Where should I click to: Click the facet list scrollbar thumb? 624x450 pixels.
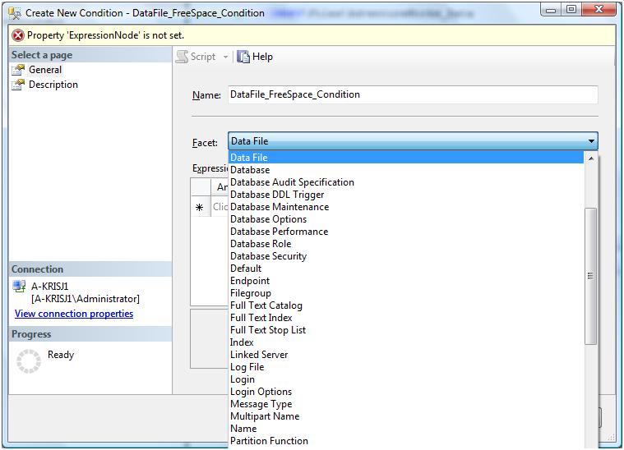pos(590,276)
